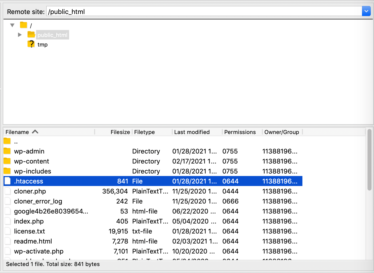This screenshot has height=273, width=374.
Task: Click the 19,915 filesize for license.txt
Action: coord(118,231)
